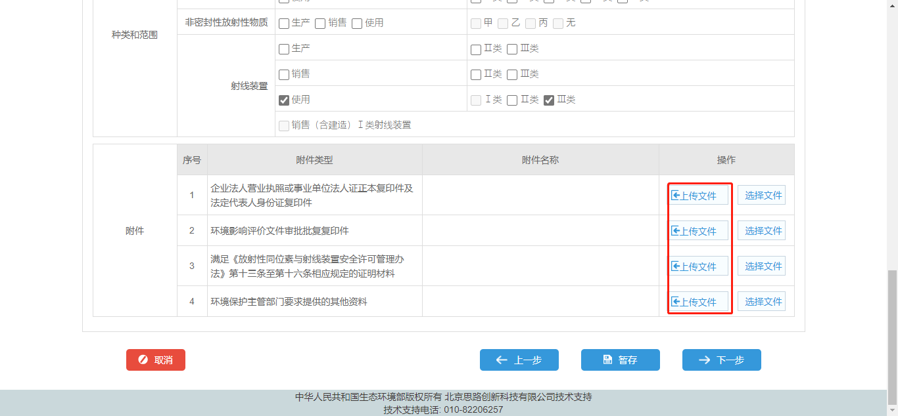Viewport: 898px width, 416px height.
Task: Choose file (选择文件) for attachment row 4
Action: (x=761, y=301)
